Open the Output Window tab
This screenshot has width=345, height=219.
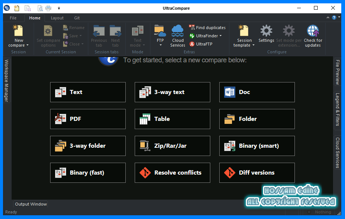(31, 204)
